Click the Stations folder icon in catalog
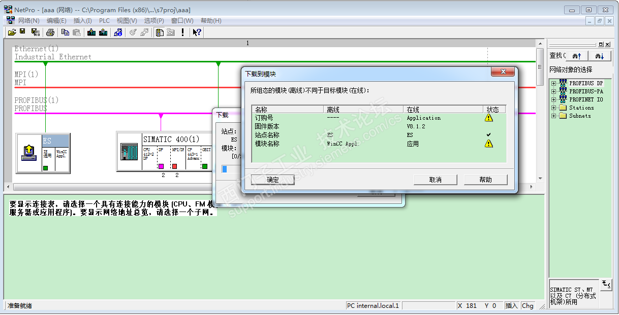This screenshot has width=619, height=315. click(x=563, y=108)
